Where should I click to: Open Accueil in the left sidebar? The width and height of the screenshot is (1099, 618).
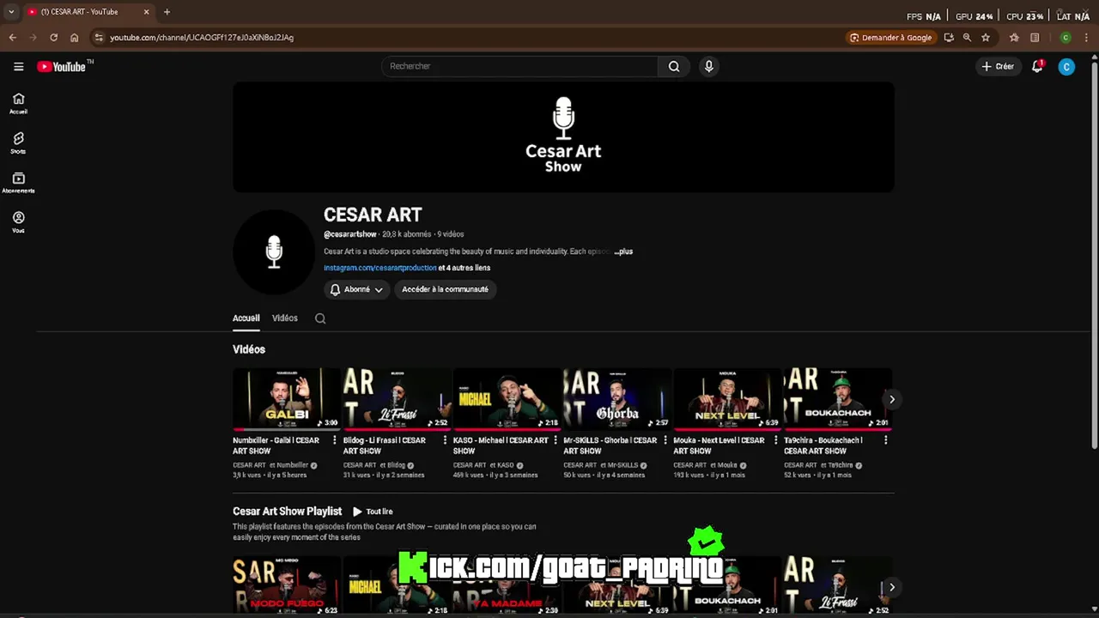click(18, 103)
